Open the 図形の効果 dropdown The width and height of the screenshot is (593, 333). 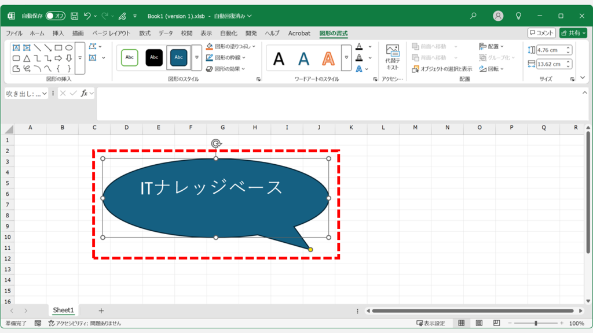click(243, 69)
